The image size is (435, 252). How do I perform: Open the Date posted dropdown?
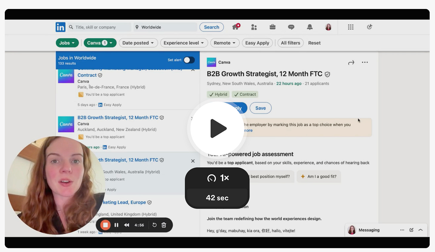click(x=138, y=43)
